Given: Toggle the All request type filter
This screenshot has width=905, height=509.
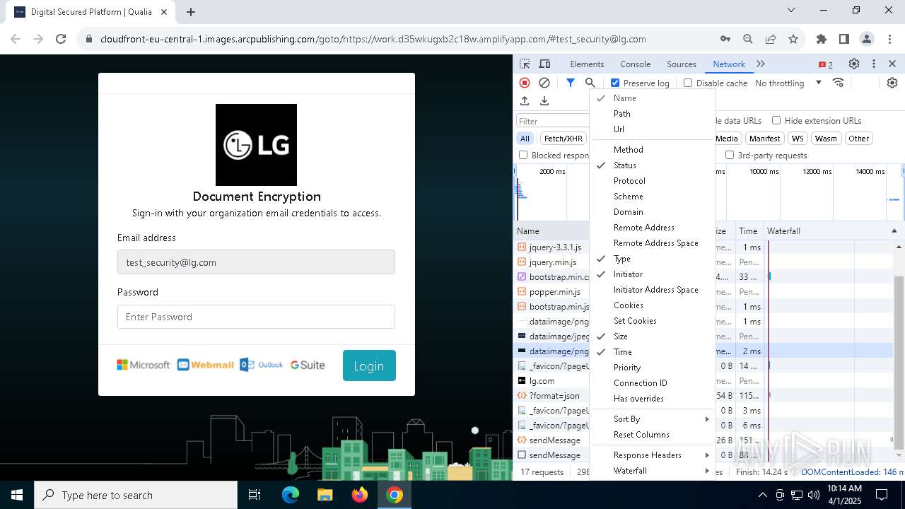Looking at the screenshot, I should pos(525,139).
